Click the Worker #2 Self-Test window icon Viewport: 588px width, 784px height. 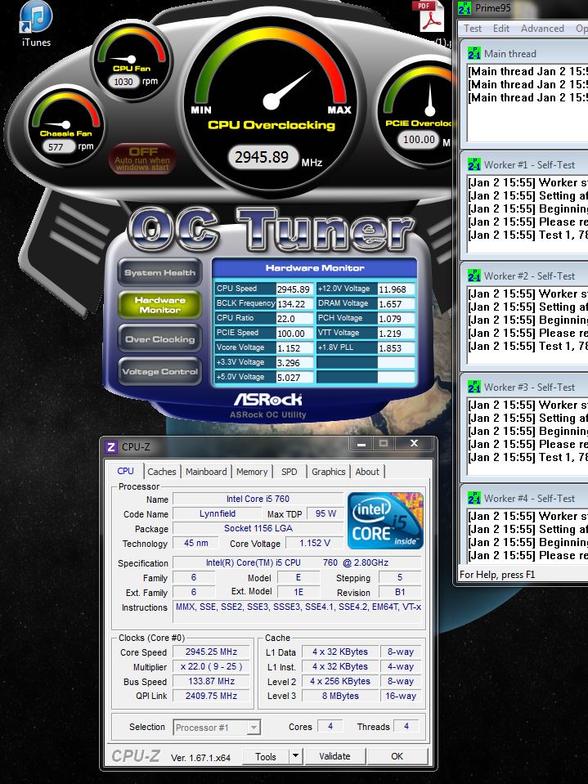[x=474, y=276]
